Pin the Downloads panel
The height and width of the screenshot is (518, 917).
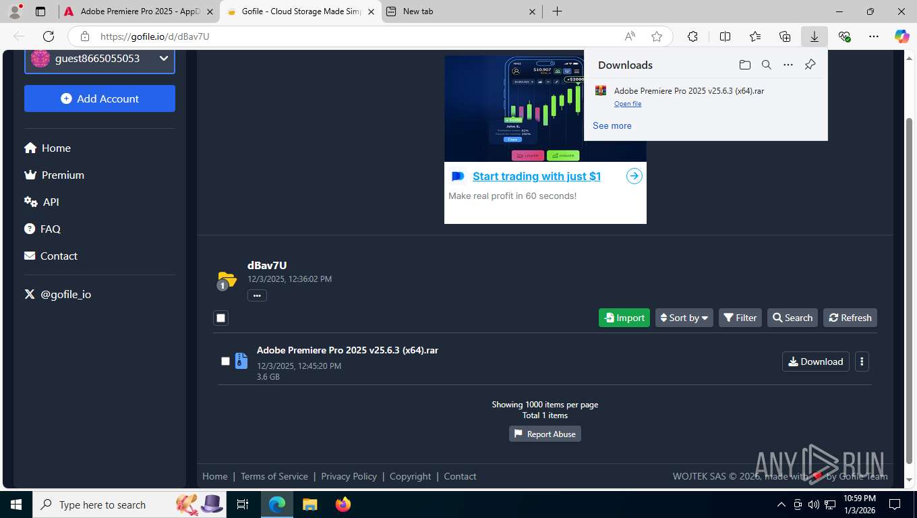(810, 65)
